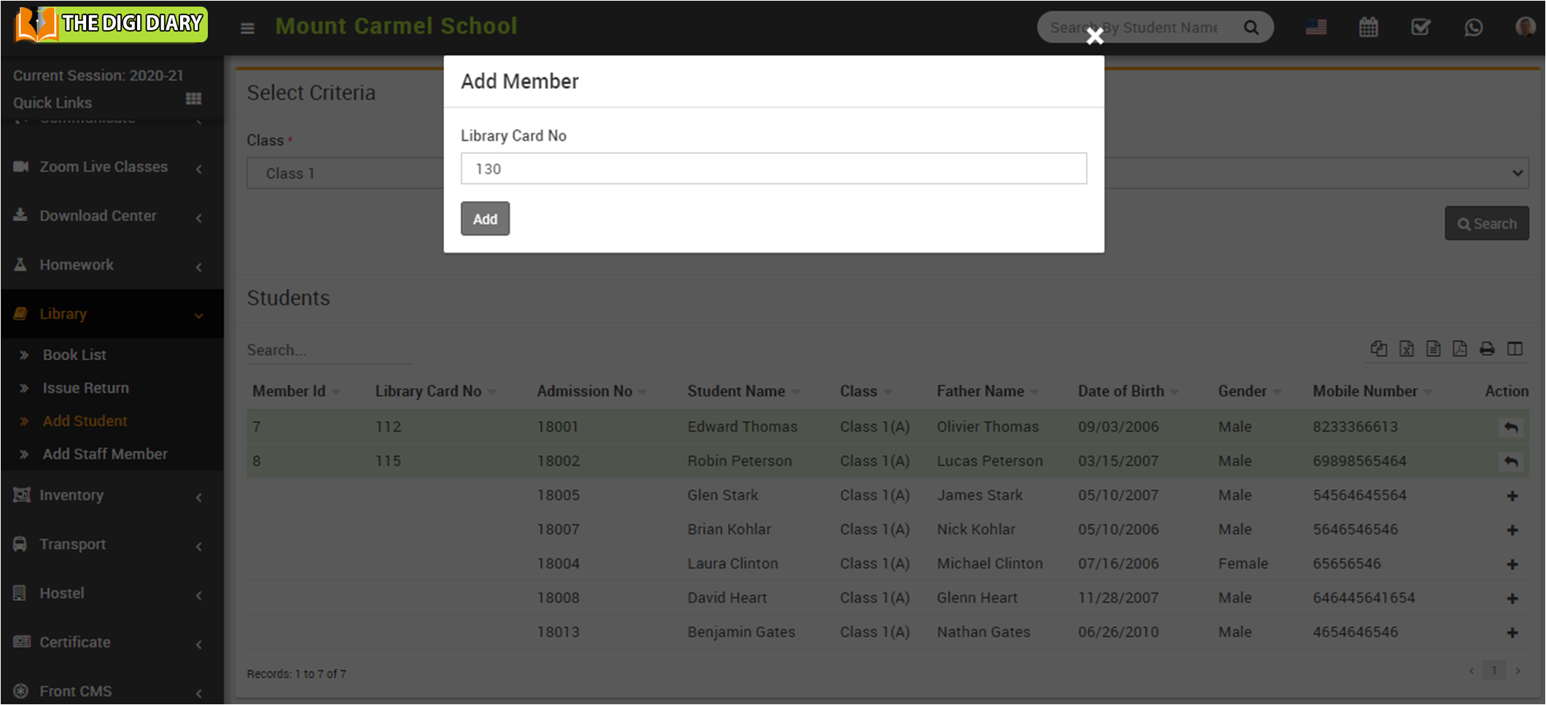Screen dimensions: 1546x705
Task: Sort table by Student Name column
Action: point(737,392)
